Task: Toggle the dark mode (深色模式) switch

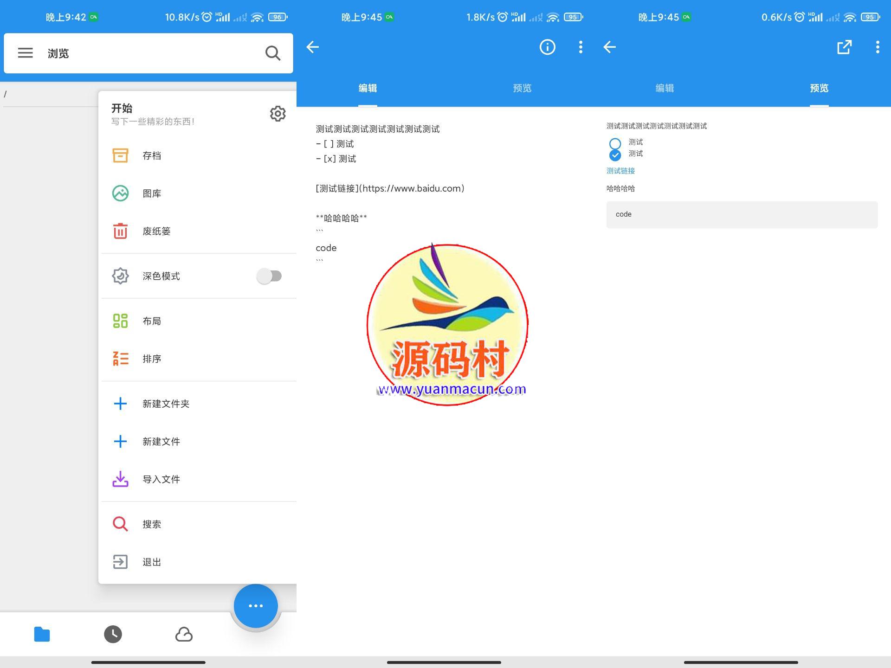Action: (x=269, y=276)
